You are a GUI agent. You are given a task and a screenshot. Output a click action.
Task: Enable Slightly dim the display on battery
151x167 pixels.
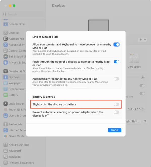pyautogui.click(x=117, y=104)
